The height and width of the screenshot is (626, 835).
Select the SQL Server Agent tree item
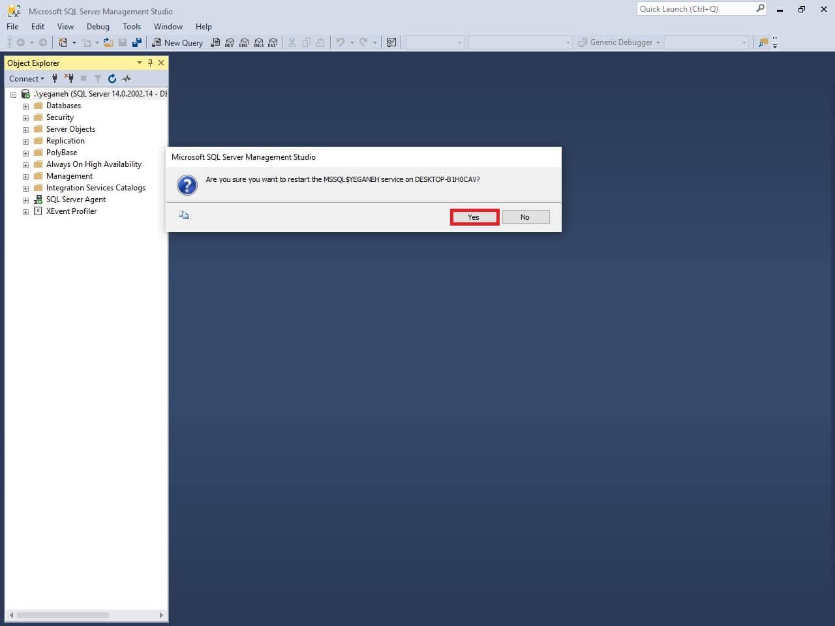[76, 200]
